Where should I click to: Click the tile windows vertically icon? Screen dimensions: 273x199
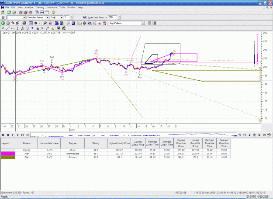[47, 12]
